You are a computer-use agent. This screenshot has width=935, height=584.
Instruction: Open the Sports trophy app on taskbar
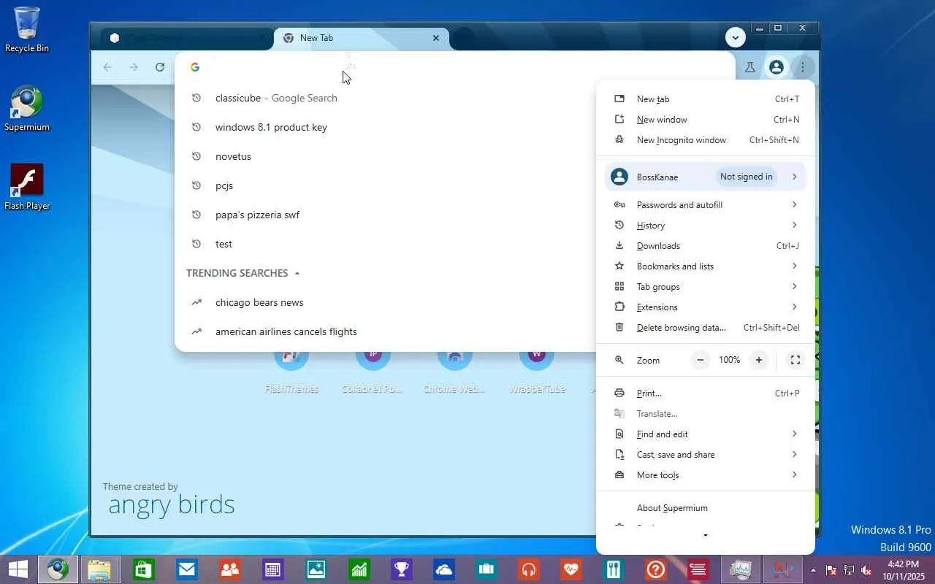click(x=402, y=569)
